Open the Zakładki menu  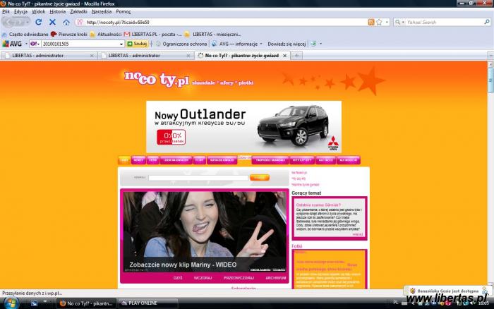pos(78,11)
